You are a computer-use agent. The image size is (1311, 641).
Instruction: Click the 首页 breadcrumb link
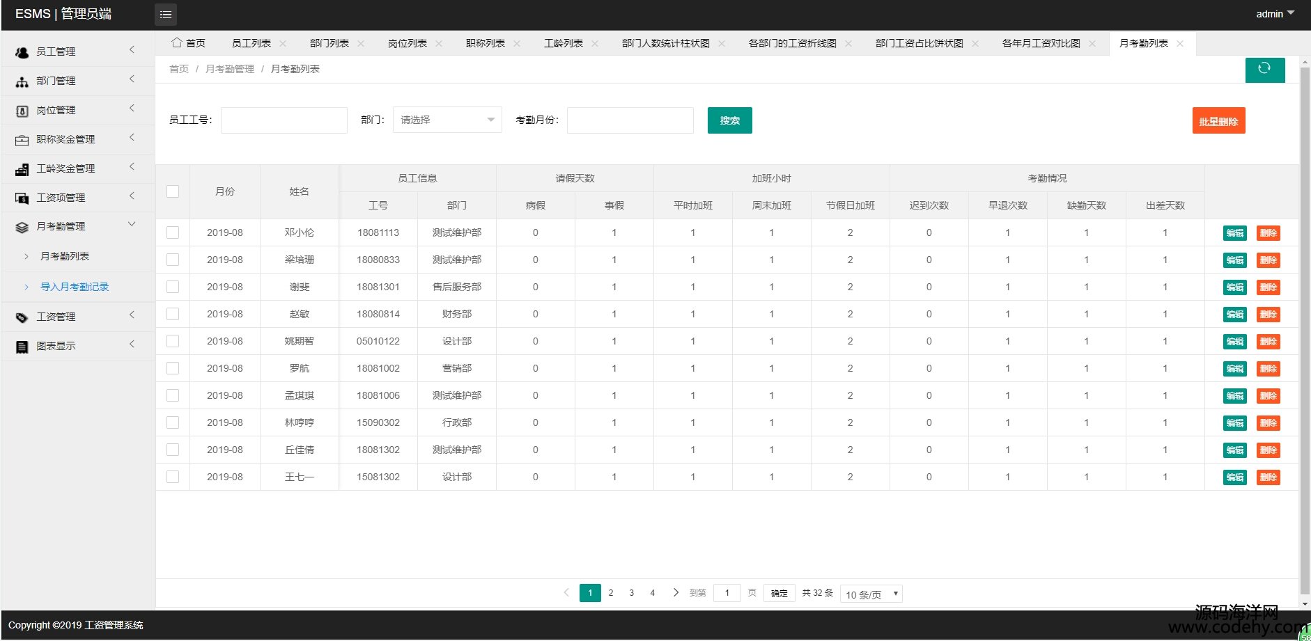pos(179,69)
